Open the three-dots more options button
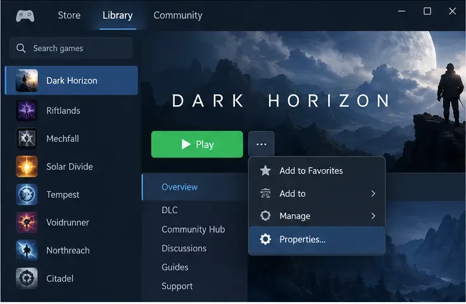This screenshot has height=304, width=466. 261,144
